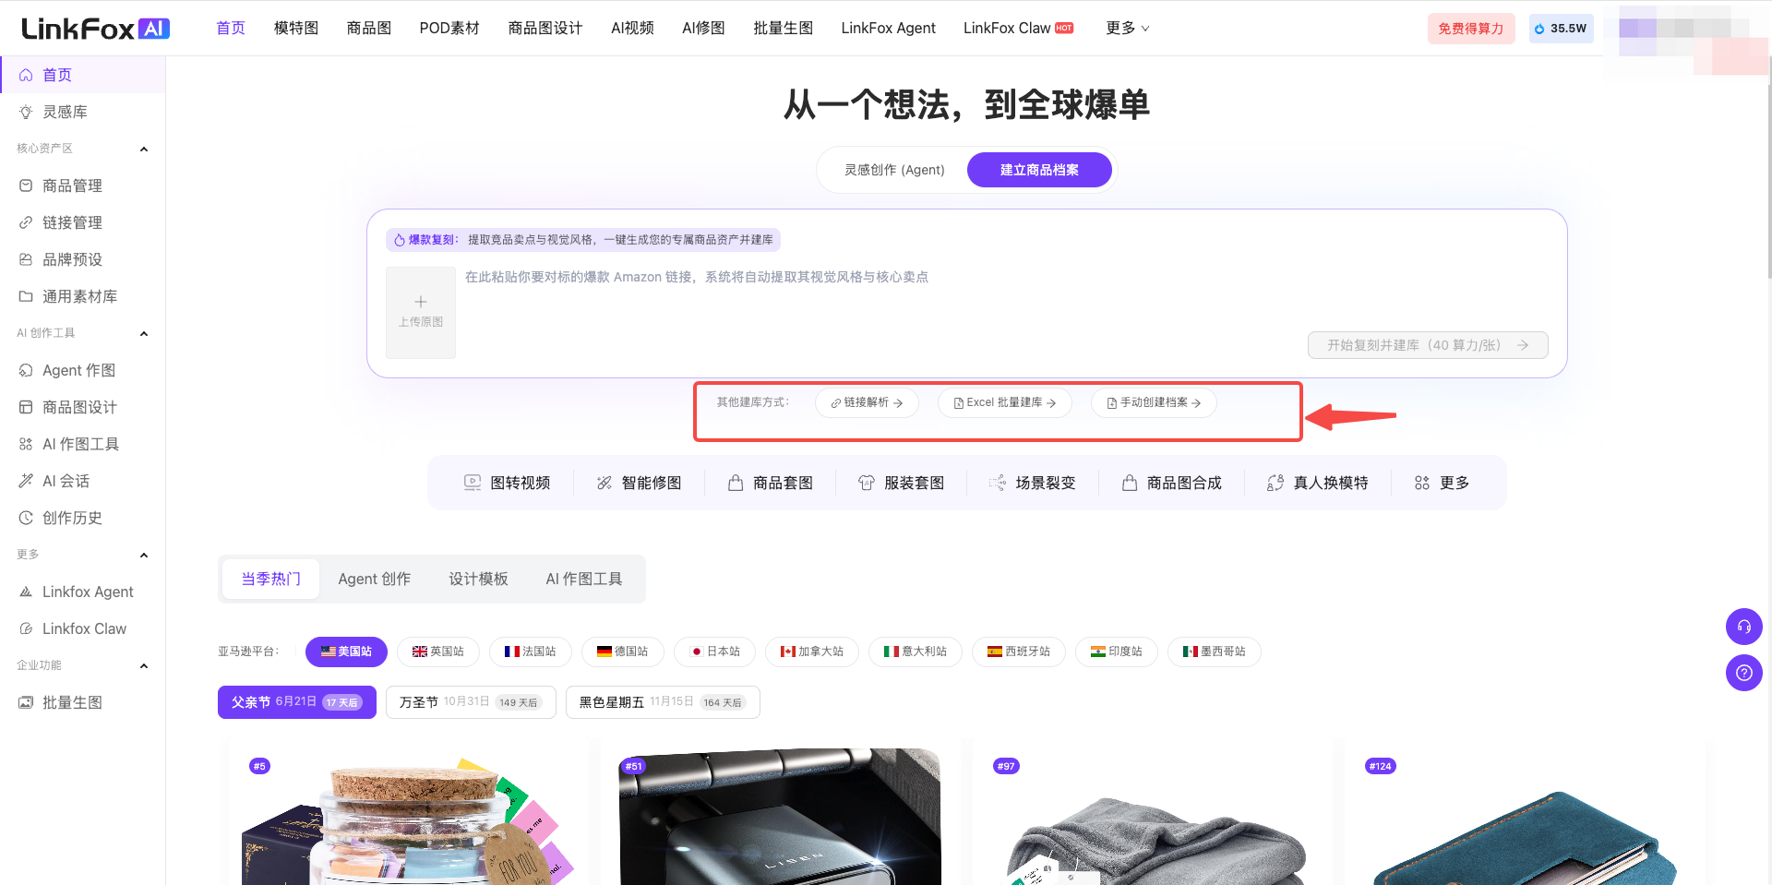
Task: Open the 更多 dropdown in top navigation
Action: click(x=1127, y=29)
